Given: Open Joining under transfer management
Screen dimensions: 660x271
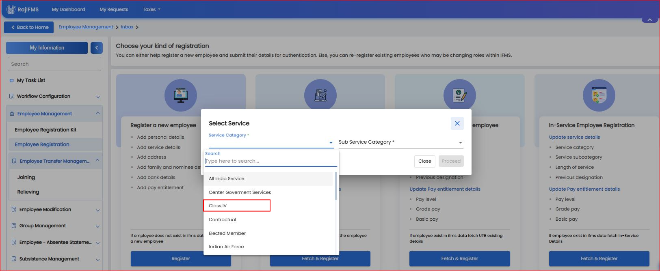Looking at the screenshot, I should pyautogui.click(x=26, y=177).
